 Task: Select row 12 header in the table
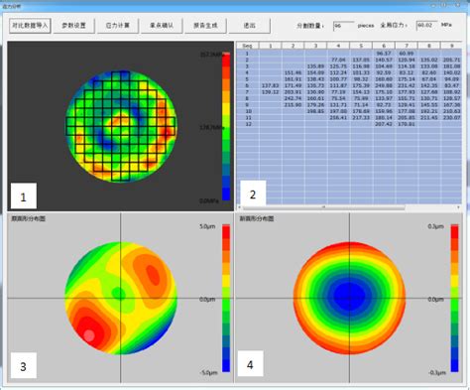248,124
